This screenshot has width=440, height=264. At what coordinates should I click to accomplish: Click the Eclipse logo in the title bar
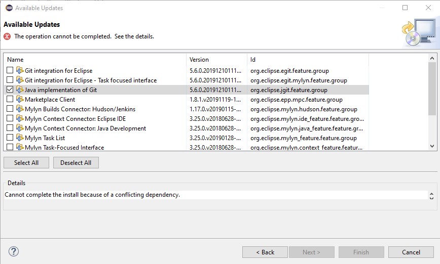9,8
